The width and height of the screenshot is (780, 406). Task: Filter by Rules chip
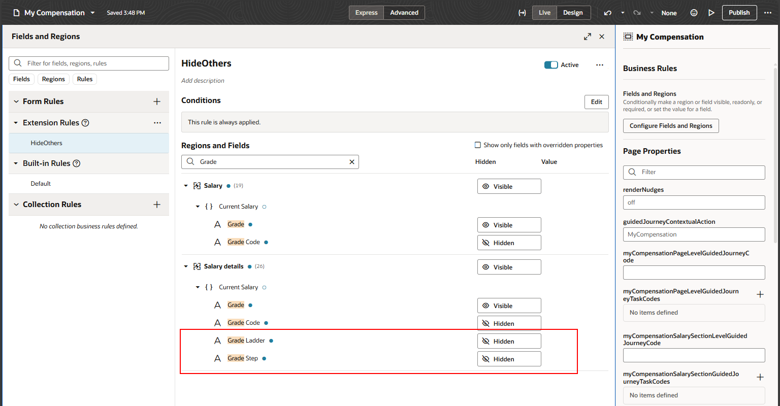[85, 79]
